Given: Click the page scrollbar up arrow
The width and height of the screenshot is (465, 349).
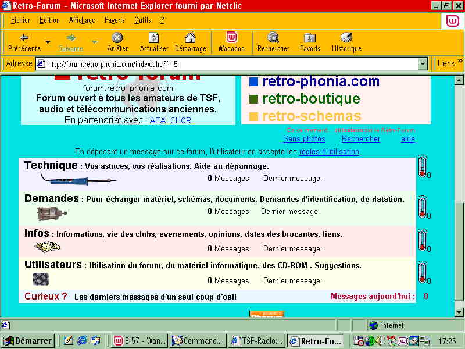Looking at the screenshot, I should (x=459, y=80).
